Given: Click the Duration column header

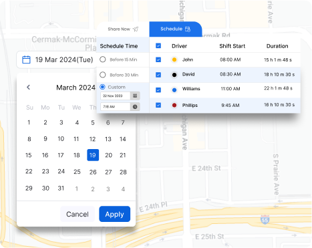Looking at the screenshot, I should pos(277,46).
